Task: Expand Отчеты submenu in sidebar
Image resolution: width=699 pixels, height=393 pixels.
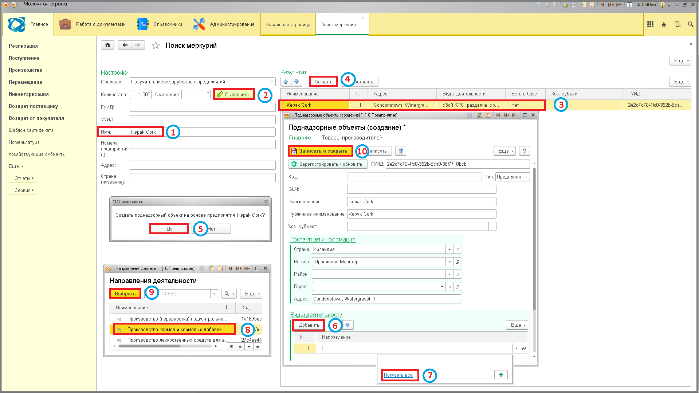Action: pyautogui.click(x=23, y=178)
